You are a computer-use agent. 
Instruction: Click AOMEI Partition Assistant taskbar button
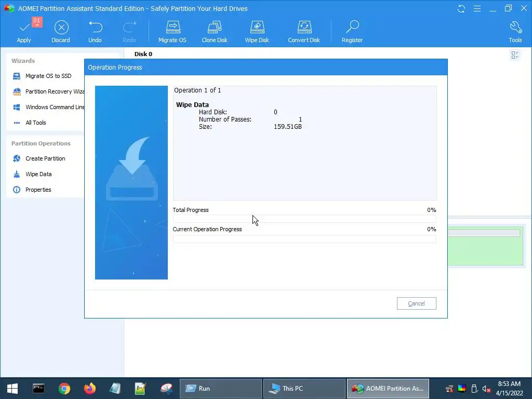pyautogui.click(x=388, y=389)
